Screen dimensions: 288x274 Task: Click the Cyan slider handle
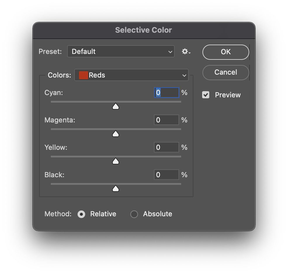pos(116,106)
